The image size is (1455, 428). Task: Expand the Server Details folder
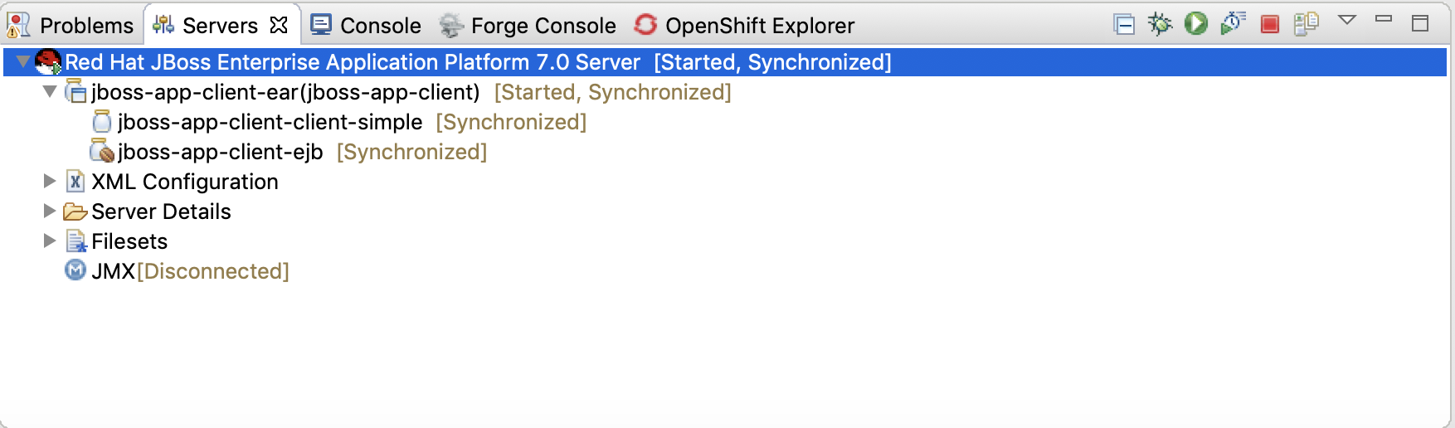(50, 211)
